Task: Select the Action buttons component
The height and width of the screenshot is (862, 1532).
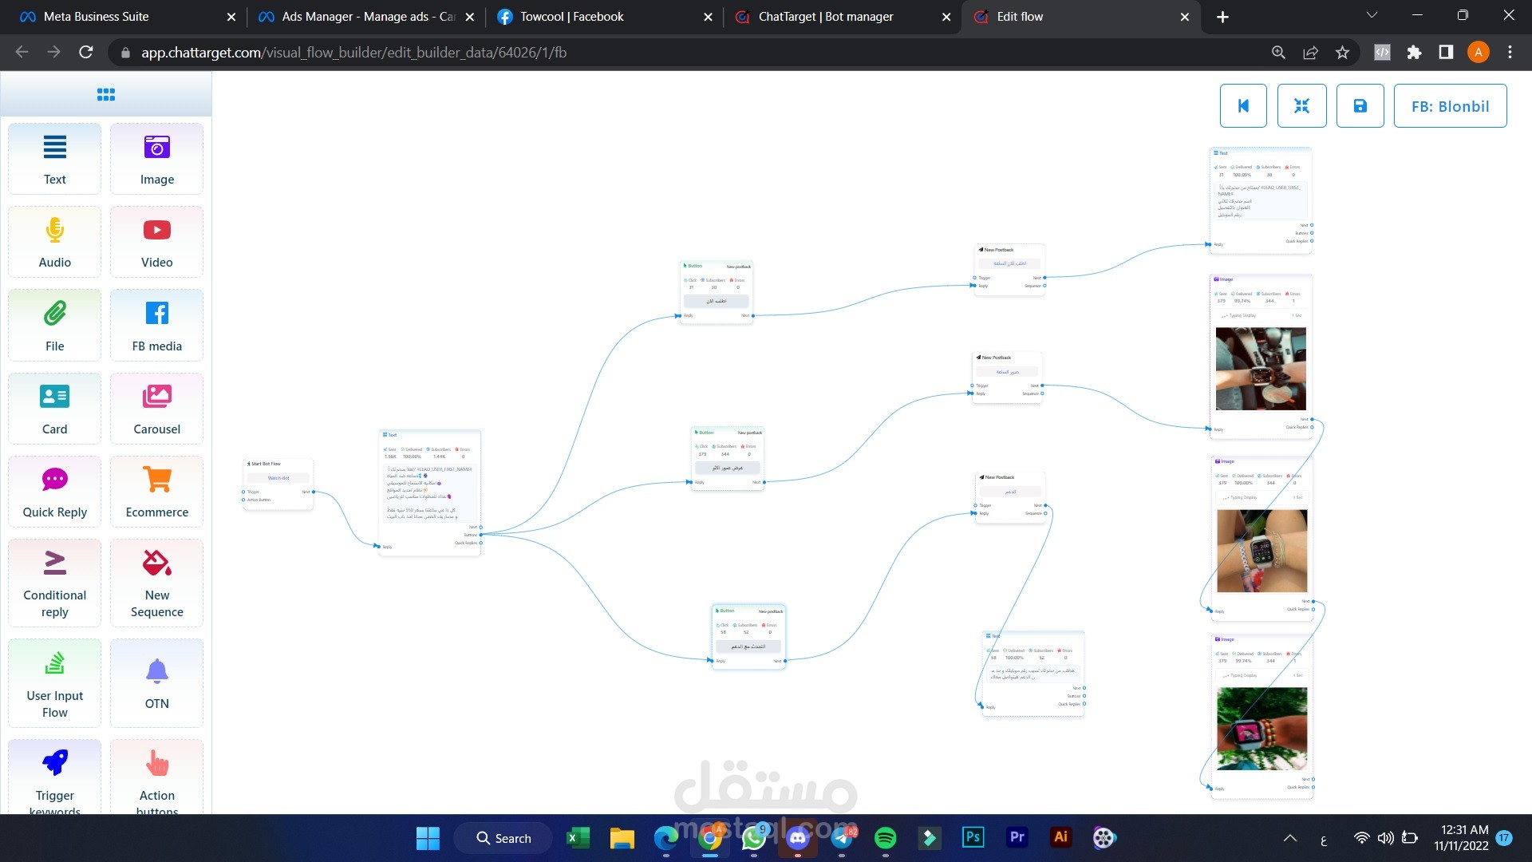Action: click(x=156, y=777)
